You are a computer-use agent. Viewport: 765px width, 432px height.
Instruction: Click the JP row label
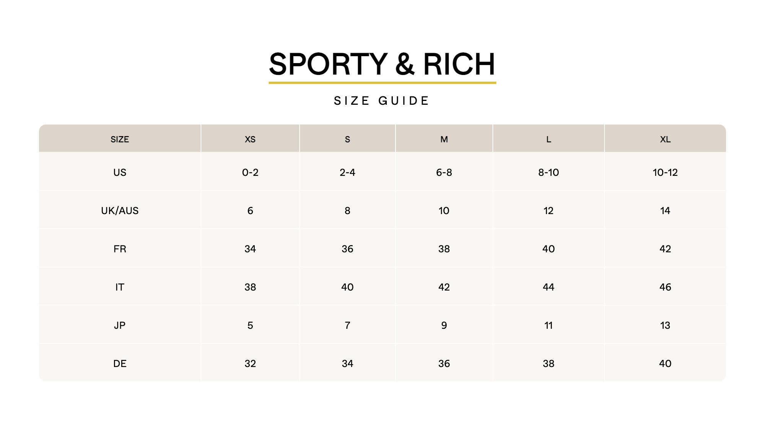coord(120,325)
